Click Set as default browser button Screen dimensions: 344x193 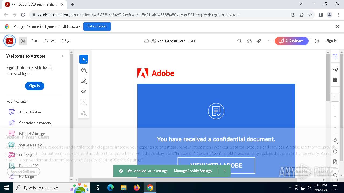click(97, 26)
